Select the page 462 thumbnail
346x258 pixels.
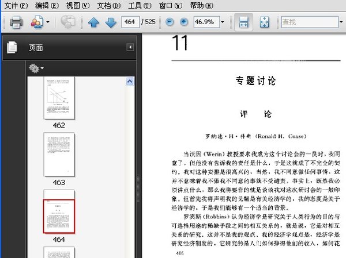click(59, 98)
